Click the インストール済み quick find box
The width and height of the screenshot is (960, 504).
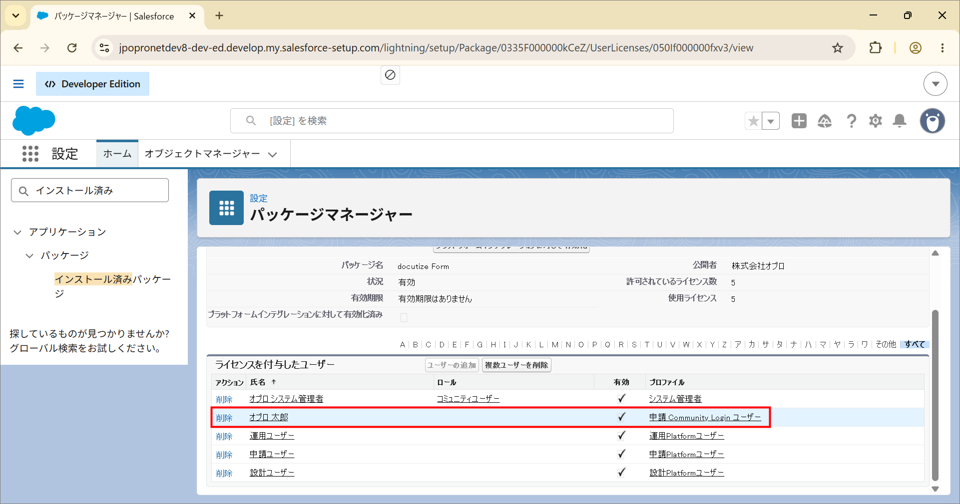tap(90, 190)
